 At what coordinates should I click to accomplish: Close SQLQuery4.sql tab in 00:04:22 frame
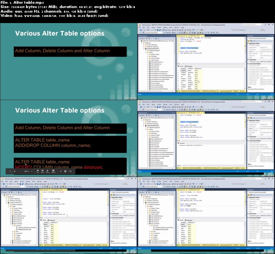coord(204,113)
